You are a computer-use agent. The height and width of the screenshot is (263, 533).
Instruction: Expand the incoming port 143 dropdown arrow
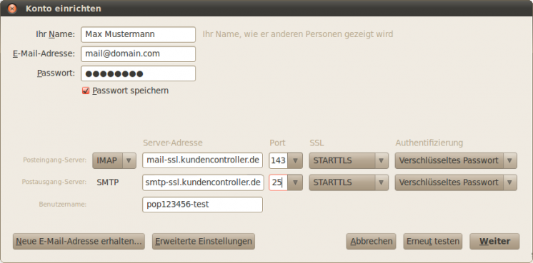pyautogui.click(x=295, y=160)
